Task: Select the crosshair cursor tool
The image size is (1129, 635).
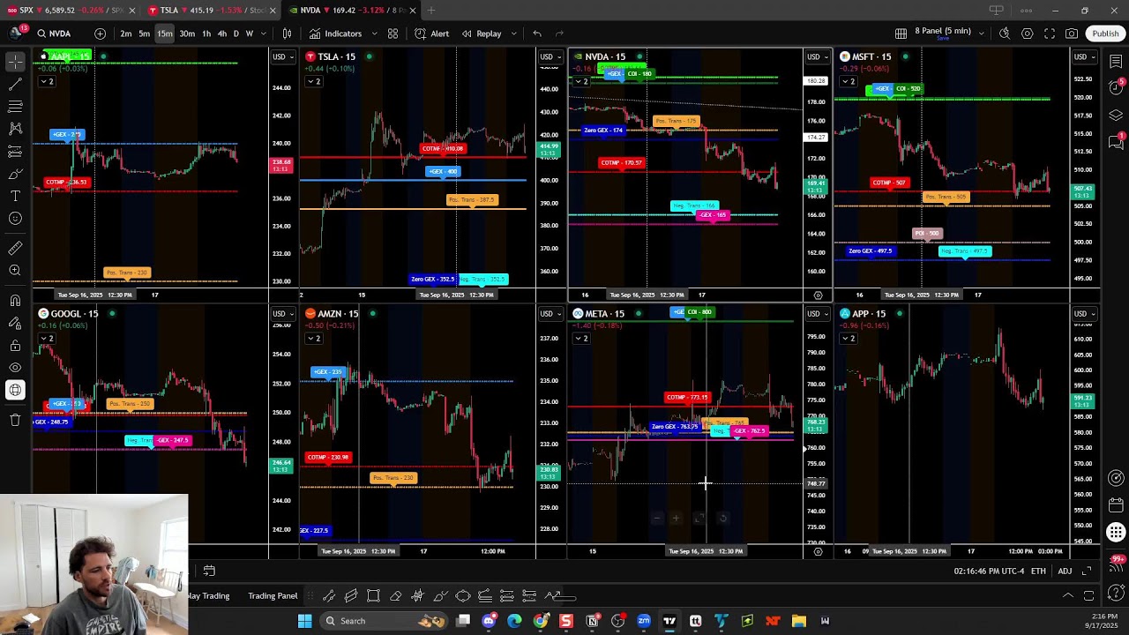Action: pos(15,63)
